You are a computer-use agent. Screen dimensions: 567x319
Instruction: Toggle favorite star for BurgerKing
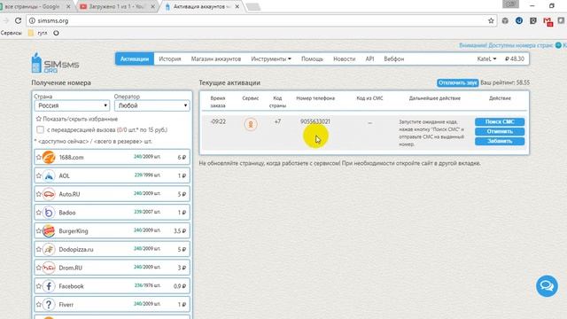[39, 231]
